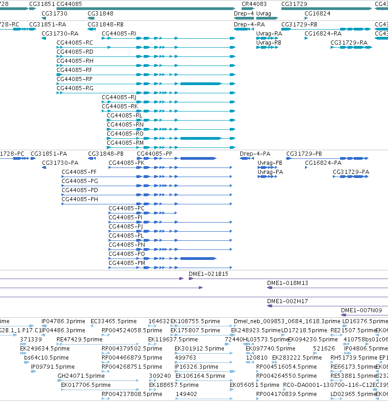This screenshot has height=401, width=388.
Task: Select transcript CG44085-RN
Action: click(x=171, y=129)
